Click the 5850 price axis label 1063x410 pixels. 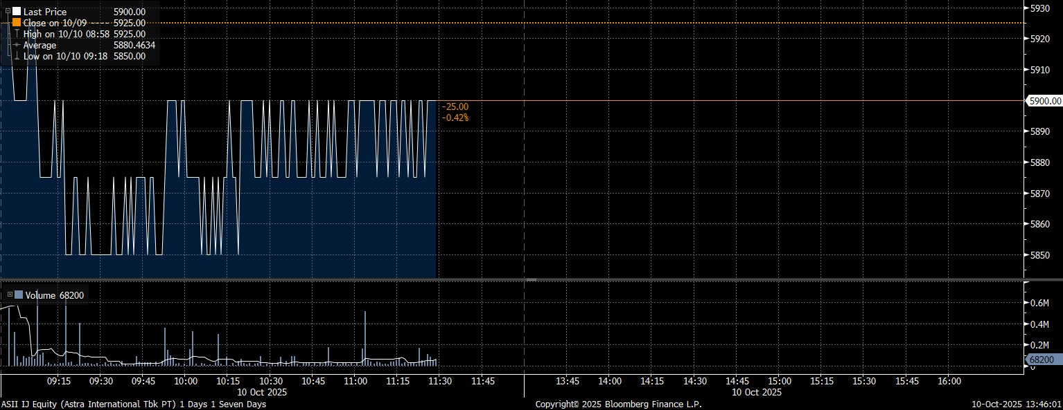1039,255
